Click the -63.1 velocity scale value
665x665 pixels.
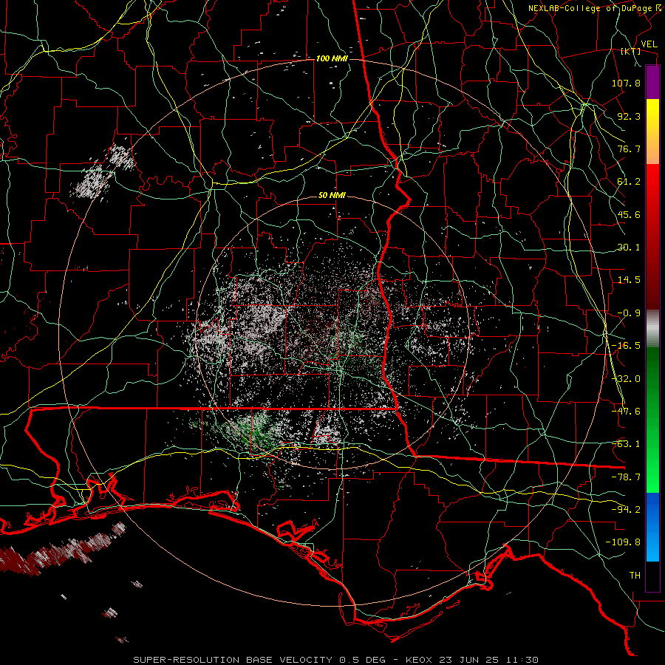pos(626,444)
